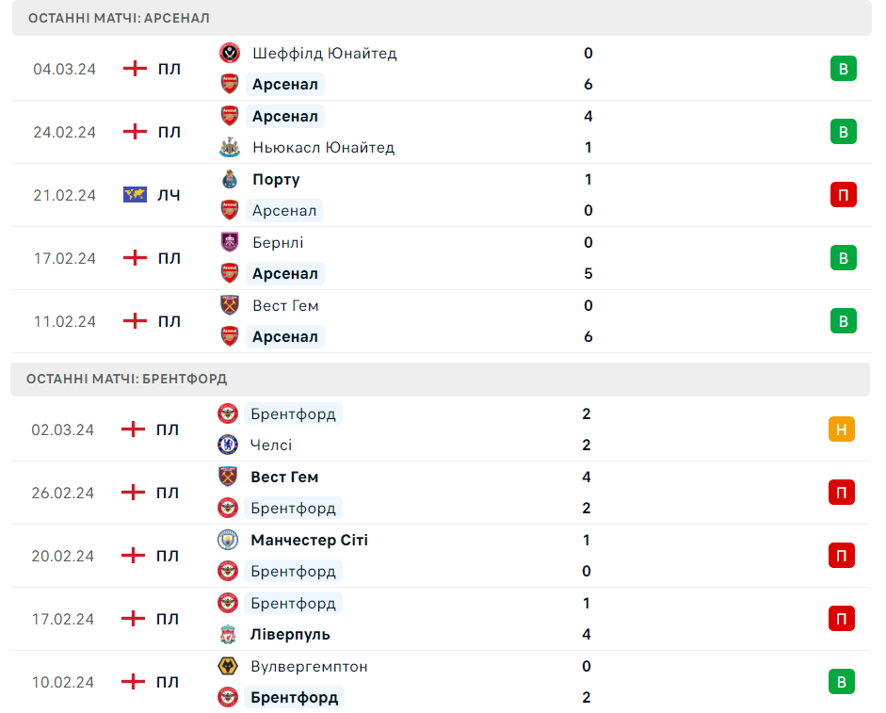Screen dimensions: 886x713
Task: Click the Wolverhampton club crest icon
Action: (x=228, y=666)
